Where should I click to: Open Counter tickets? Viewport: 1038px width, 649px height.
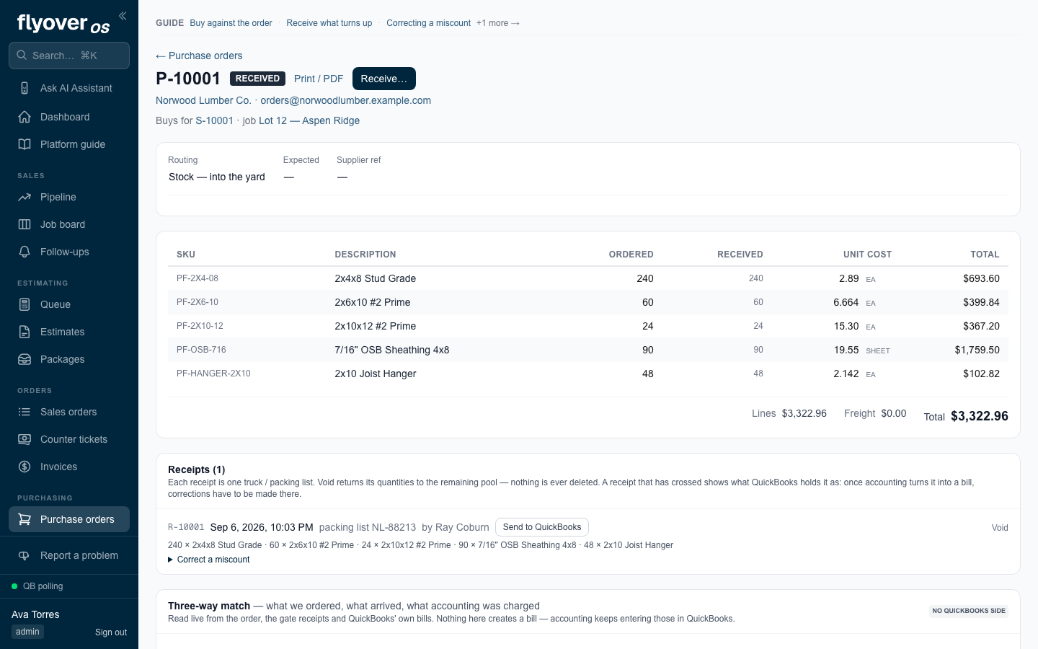click(x=69, y=439)
